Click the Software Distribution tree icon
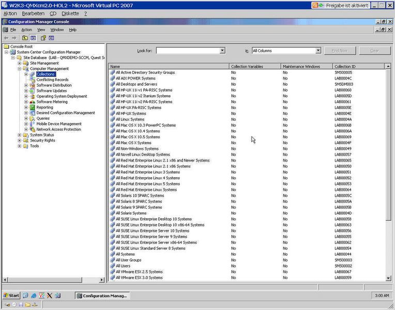This screenshot has width=395, height=310. click(32, 85)
